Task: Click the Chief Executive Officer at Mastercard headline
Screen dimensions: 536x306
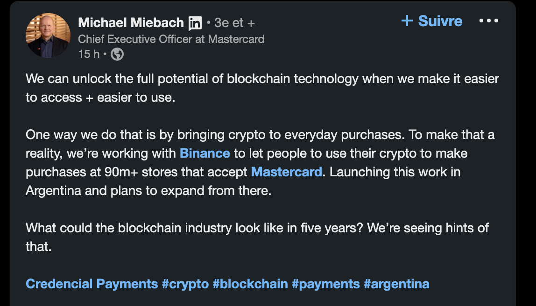Action: coord(171,39)
